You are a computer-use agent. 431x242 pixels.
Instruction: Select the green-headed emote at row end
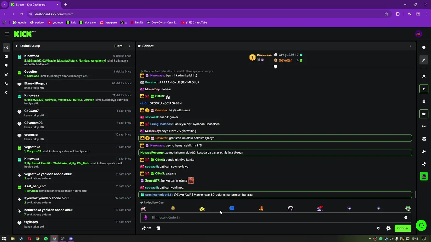click(x=408, y=208)
